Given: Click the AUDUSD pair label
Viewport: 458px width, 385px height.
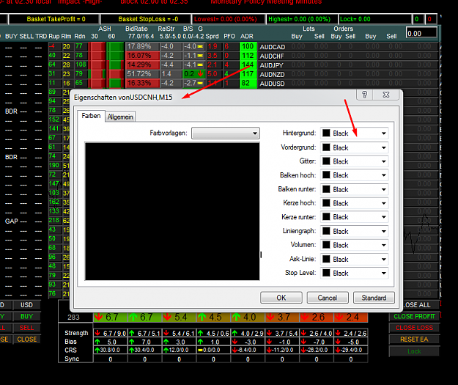Looking at the screenshot, I should pyautogui.click(x=272, y=84).
